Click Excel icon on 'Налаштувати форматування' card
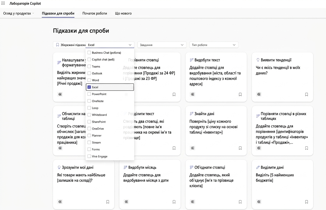The width and height of the screenshot is (326, 210). click(60, 94)
